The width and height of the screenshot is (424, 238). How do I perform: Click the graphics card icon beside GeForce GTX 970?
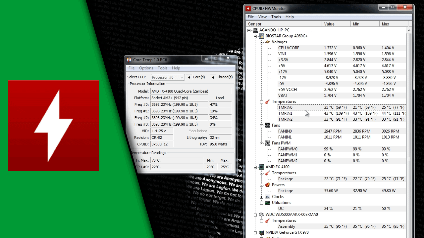261,232
